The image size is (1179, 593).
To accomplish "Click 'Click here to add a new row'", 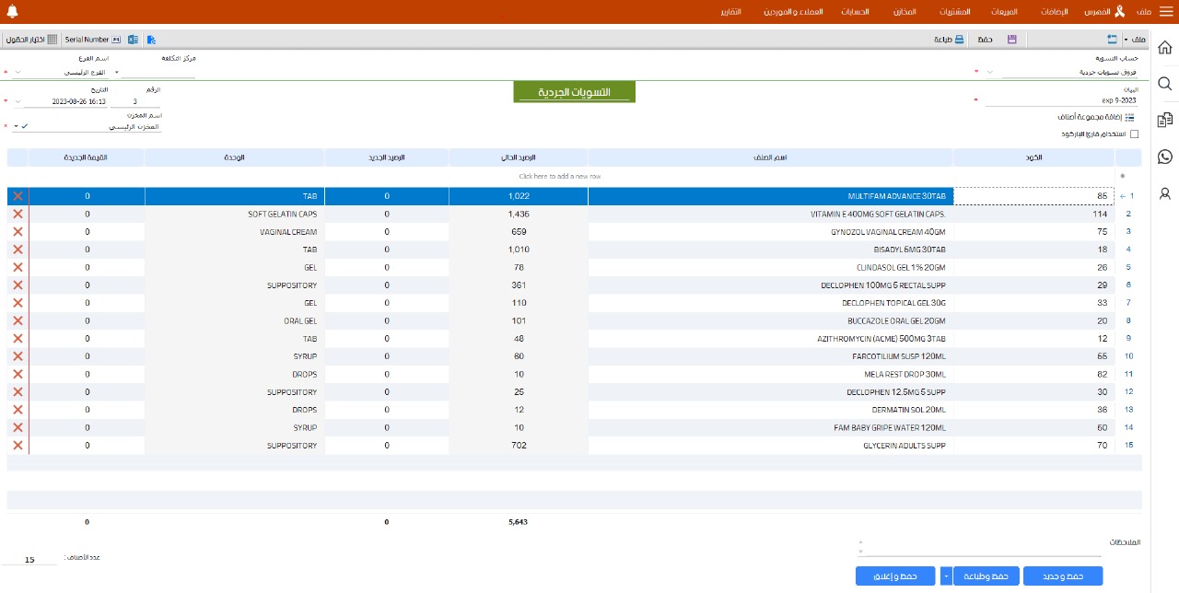I will pos(559,176).
